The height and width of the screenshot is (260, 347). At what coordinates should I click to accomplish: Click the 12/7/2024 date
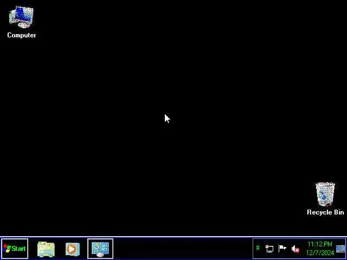tap(320, 252)
